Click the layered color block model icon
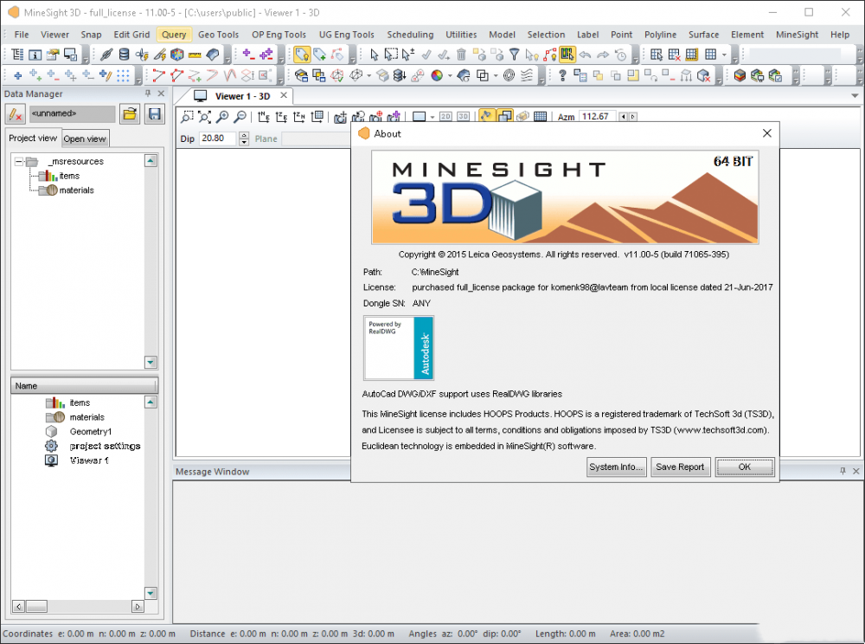865x644 pixels. (740, 75)
